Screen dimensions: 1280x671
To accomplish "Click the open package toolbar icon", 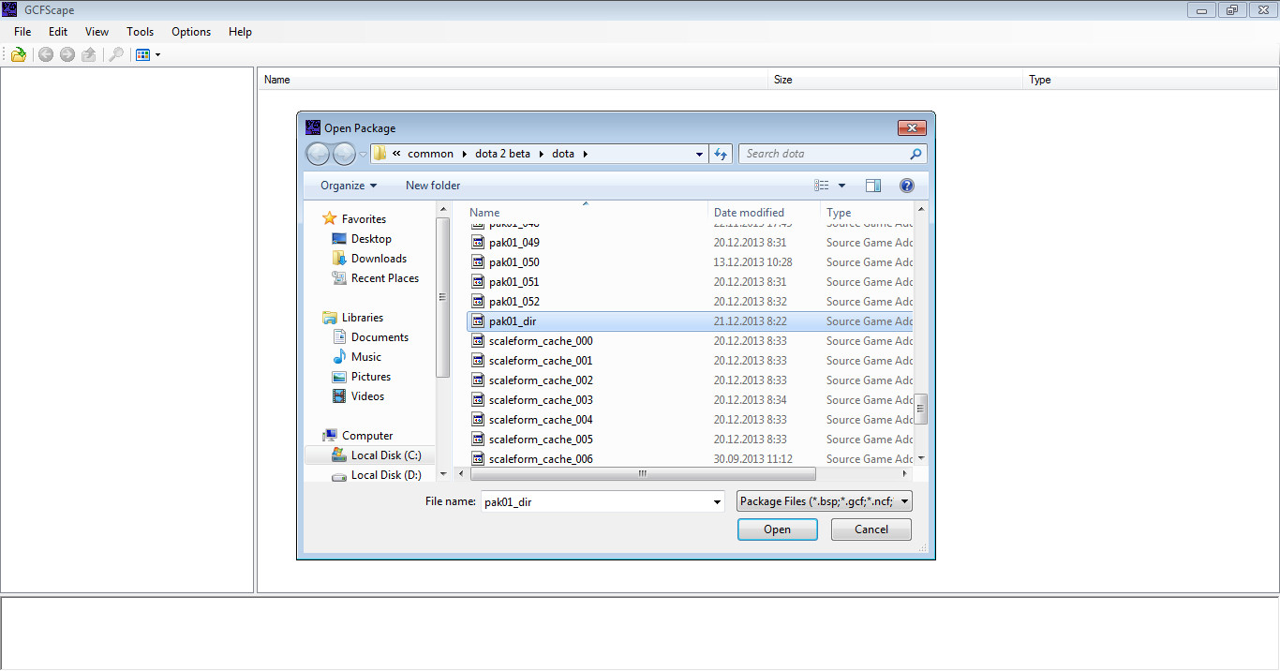I will (18, 55).
